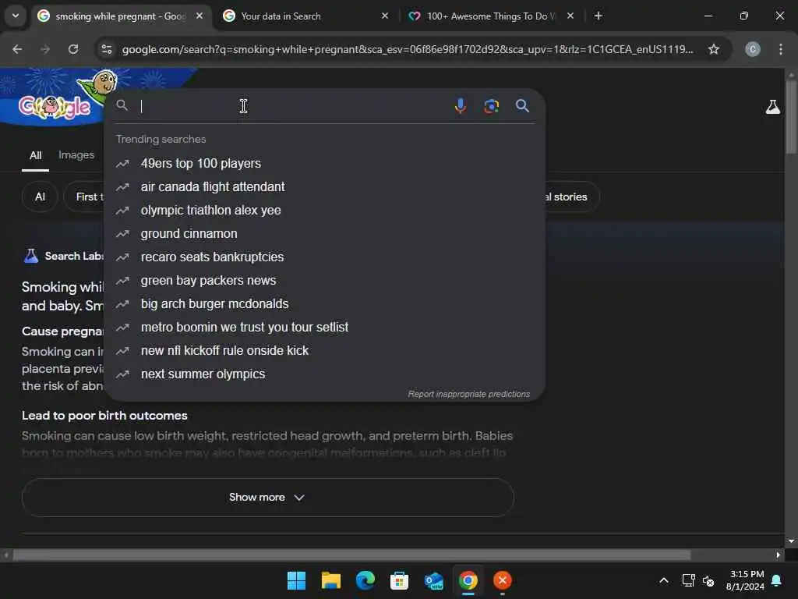Open the notifications bell in system tray
This screenshot has height=599, width=798.
coord(777,580)
